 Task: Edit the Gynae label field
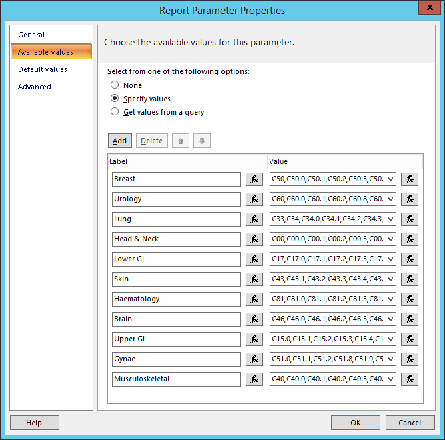pos(176,359)
